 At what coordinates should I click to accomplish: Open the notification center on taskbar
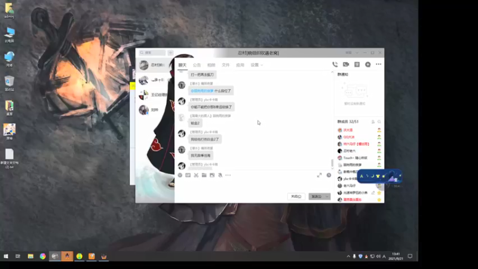pyautogui.click(x=410, y=256)
